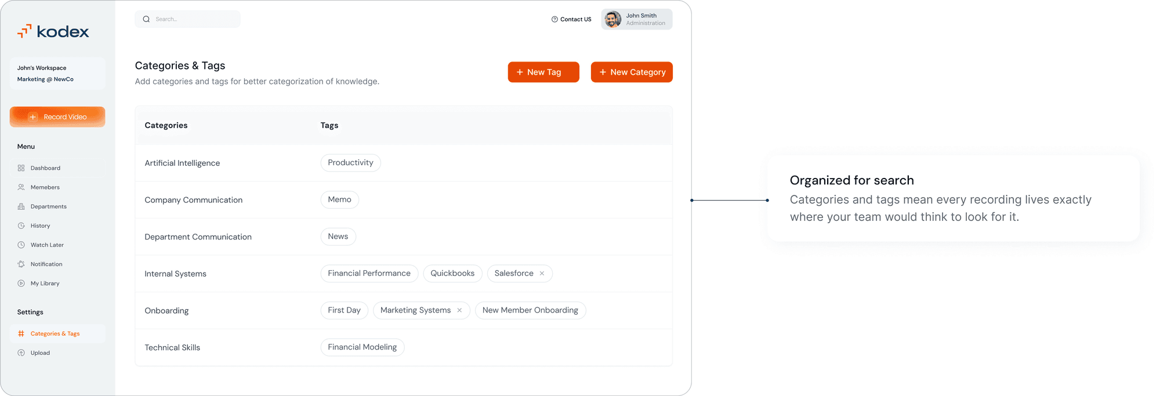This screenshot has height=396, width=1160.
Task: Open Notification in the sidebar
Action: [57, 264]
